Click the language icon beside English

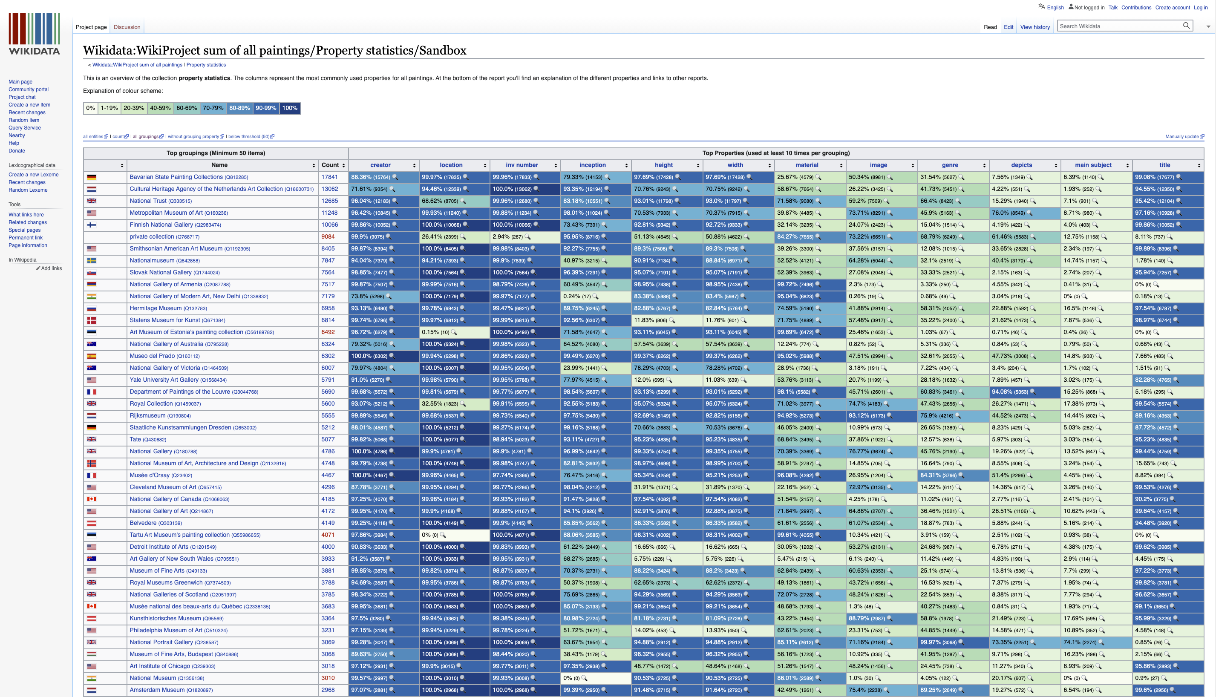click(1041, 7)
